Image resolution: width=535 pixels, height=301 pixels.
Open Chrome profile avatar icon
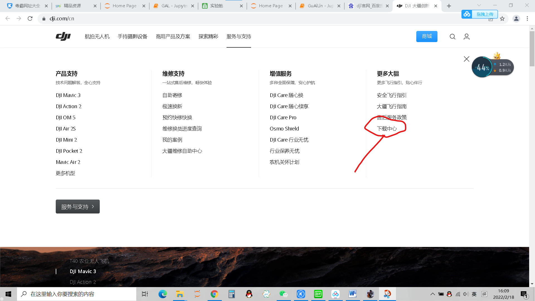(516, 19)
